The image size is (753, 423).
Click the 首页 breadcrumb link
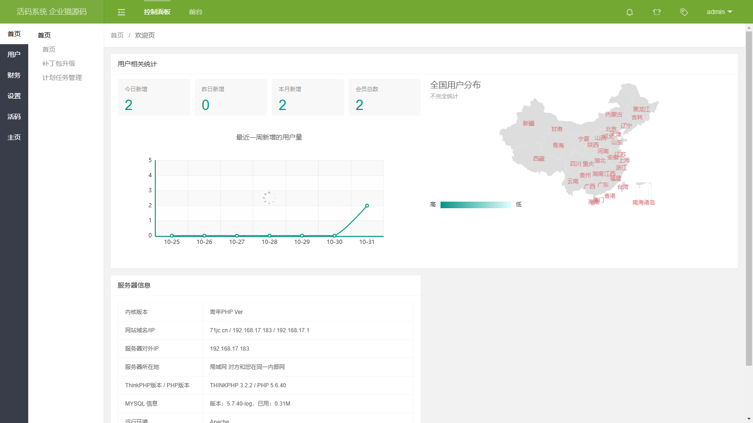[x=117, y=35]
